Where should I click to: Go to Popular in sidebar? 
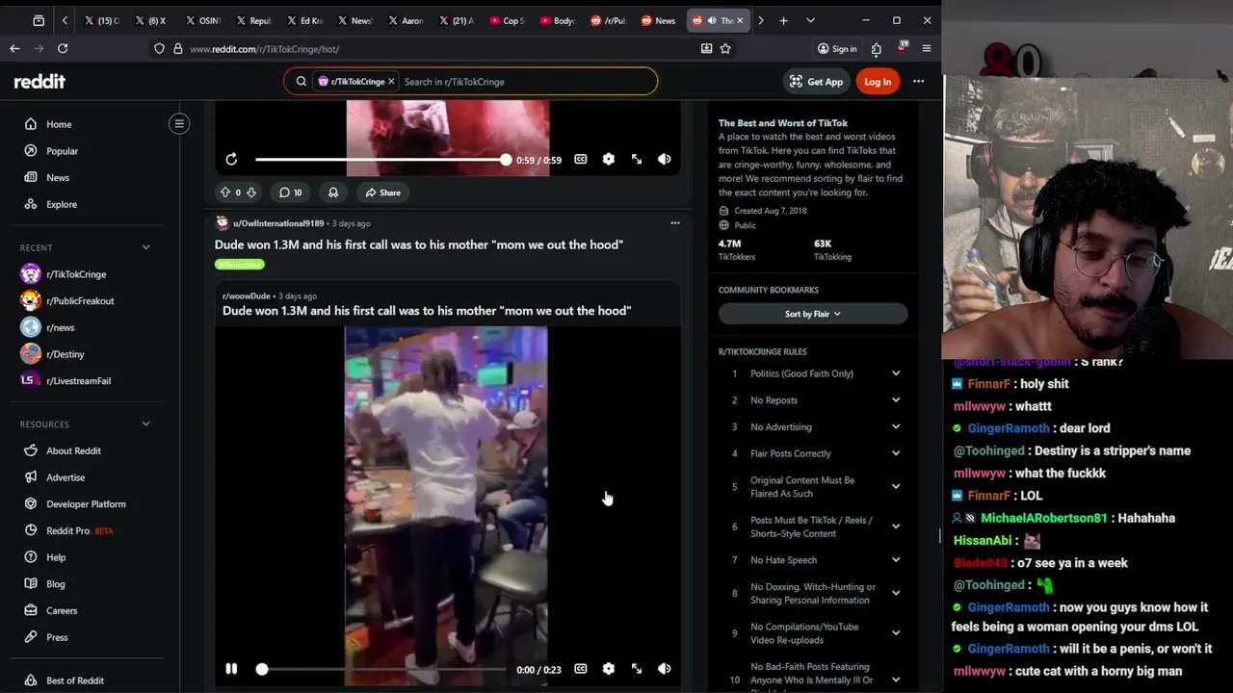pos(62,151)
